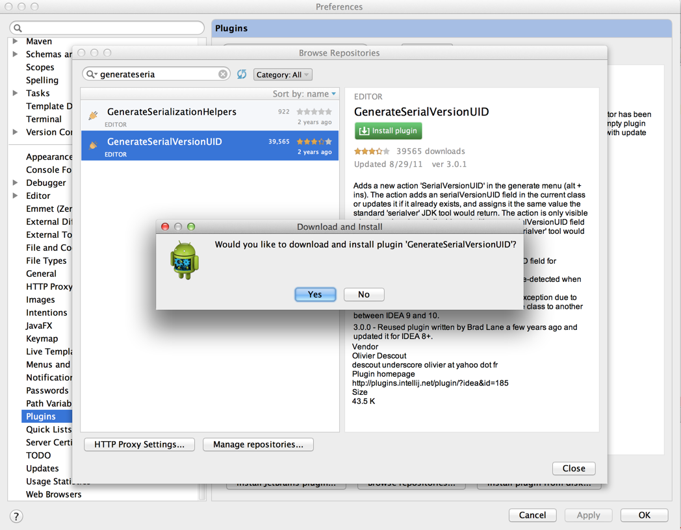Select Plugins in the settings list
The width and height of the screenshot is (681, 530).
[41, 416]
